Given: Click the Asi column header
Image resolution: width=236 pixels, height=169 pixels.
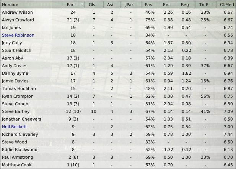Looking at the screenshot, I should (x=112, y=5).
